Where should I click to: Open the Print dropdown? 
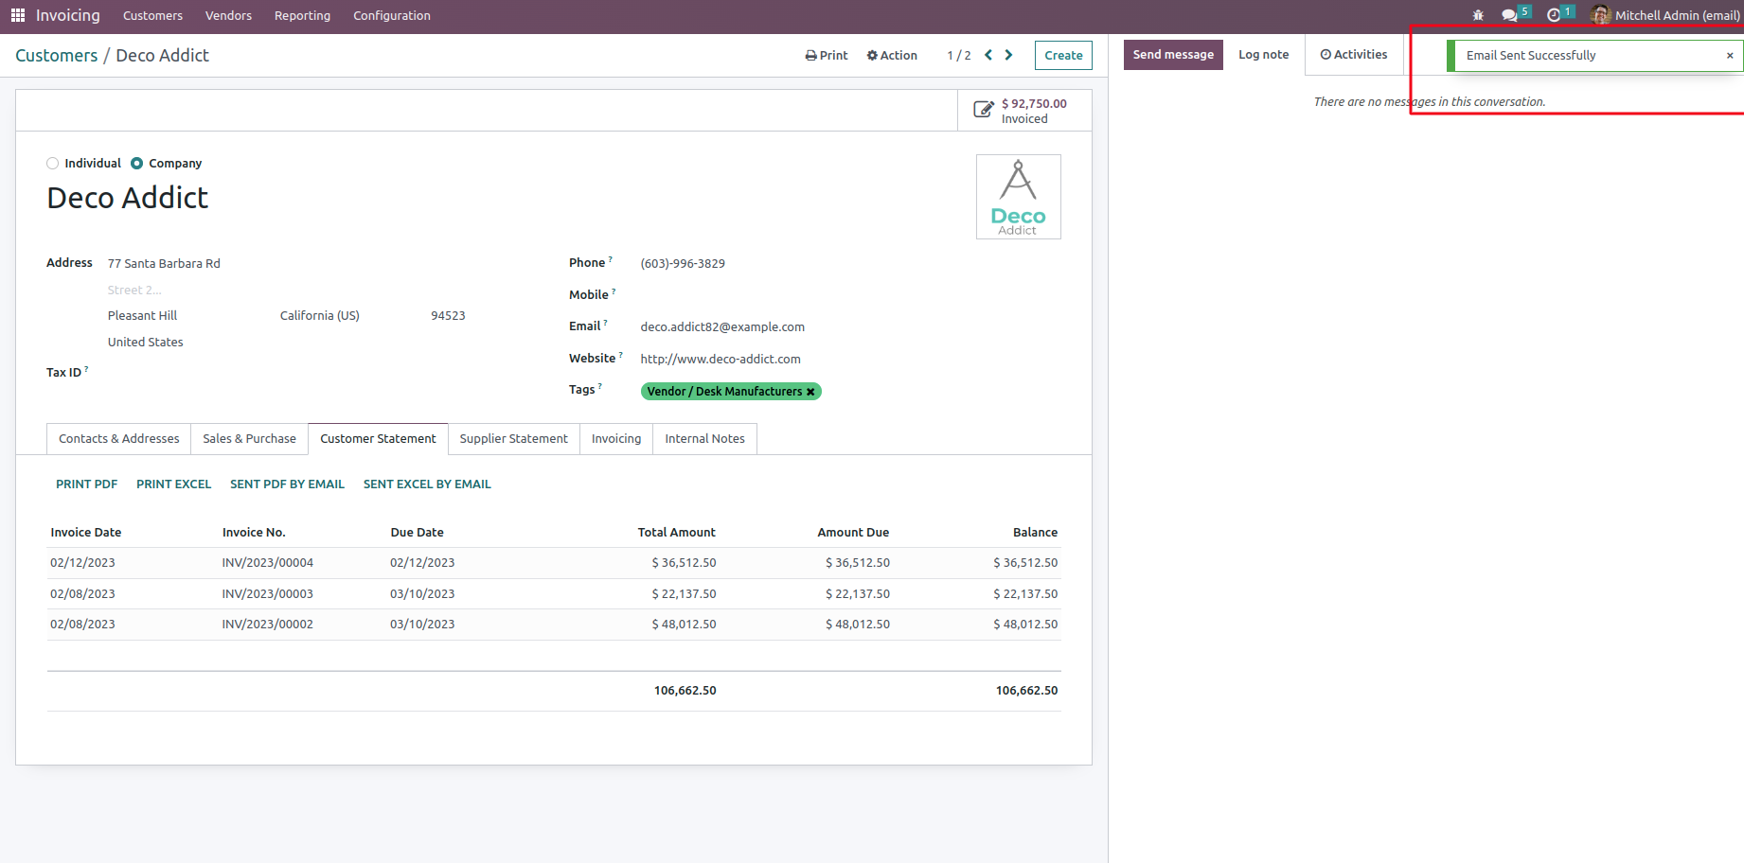point(827,56)
